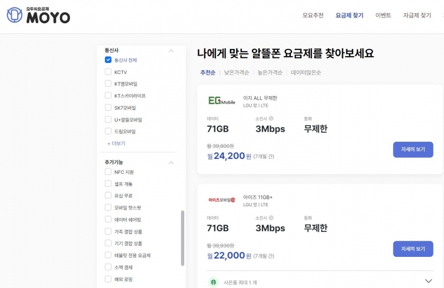Screen dimensions: 444x288
Task: Sort plans by 낮은가격순
Action: 236,73
